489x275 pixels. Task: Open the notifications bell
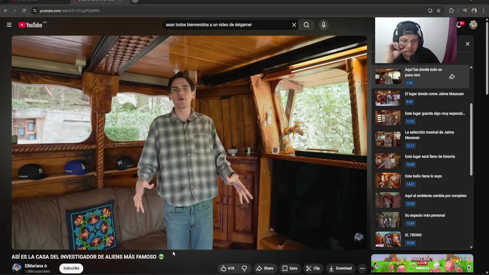(460, 25)
